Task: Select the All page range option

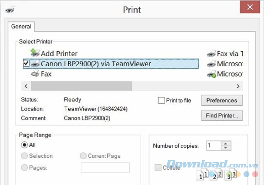Action: (x=24, y=145)
